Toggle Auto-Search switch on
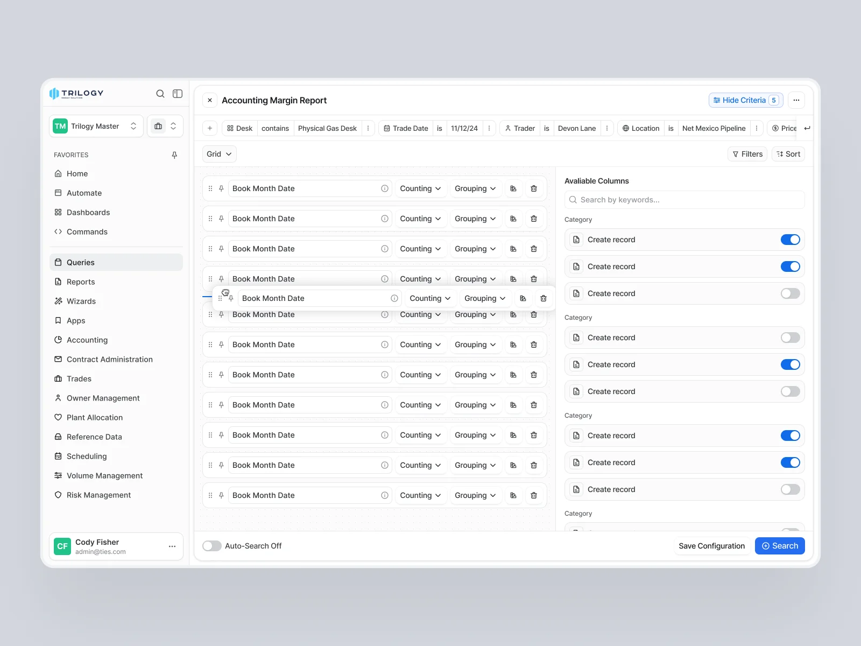Screen dimensions: 861x646 click(212, 546)
